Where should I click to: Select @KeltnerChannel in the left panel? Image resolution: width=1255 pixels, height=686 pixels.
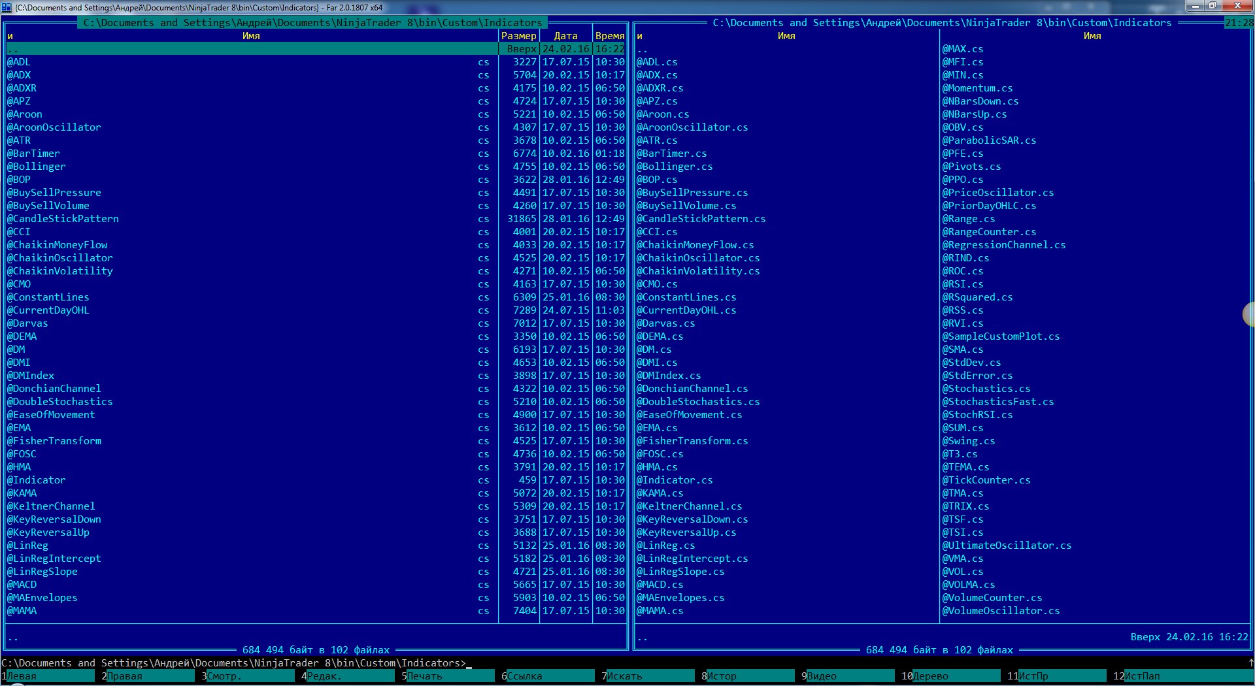coord(51,506)
